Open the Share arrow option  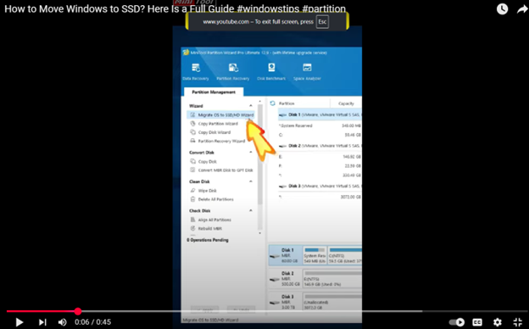coord(522,9)
